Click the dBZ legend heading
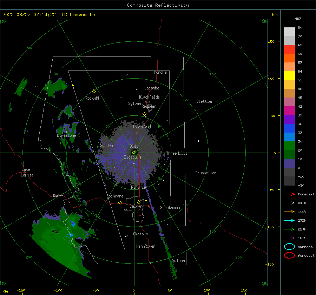Image resolution: width=316 pixels, height=295 pixels. pos(298,19)
